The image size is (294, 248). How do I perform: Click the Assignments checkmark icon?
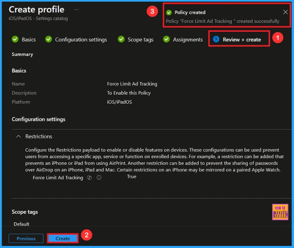(x=166, y=39)
